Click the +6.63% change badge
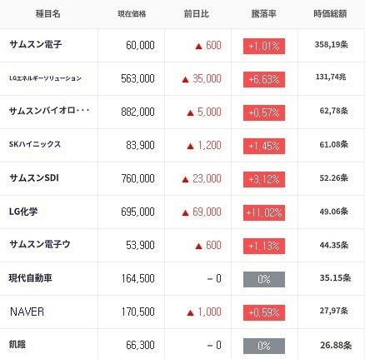The width and height of the screenshot is (365, 359). point(264,79)
